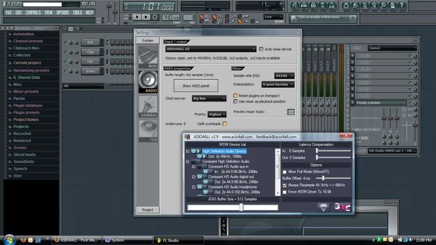This screenshot has width=436, height=245.
Task: Open the OPTIONS menu
Action: (63, 13)
